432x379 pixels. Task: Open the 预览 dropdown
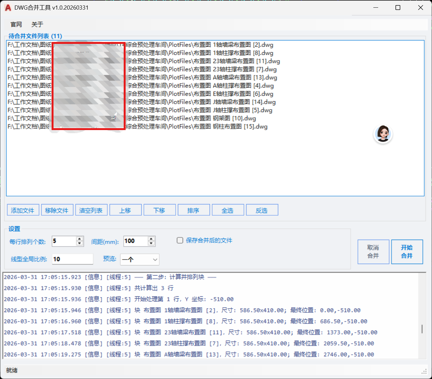[139, 260]
